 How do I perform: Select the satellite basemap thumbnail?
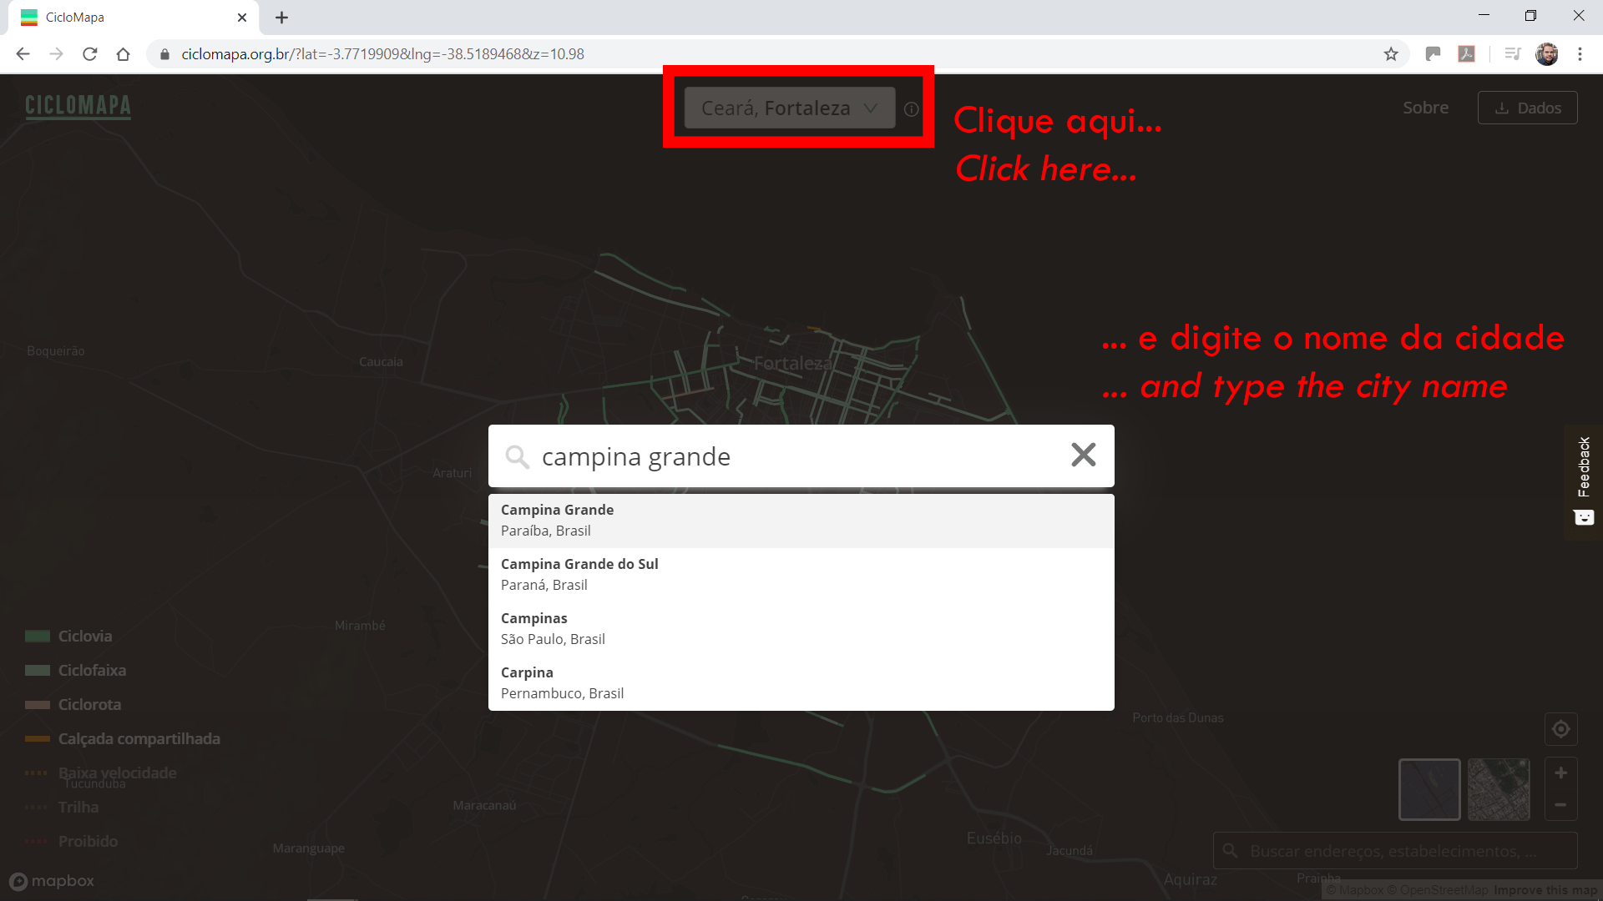click(1499, 789)
